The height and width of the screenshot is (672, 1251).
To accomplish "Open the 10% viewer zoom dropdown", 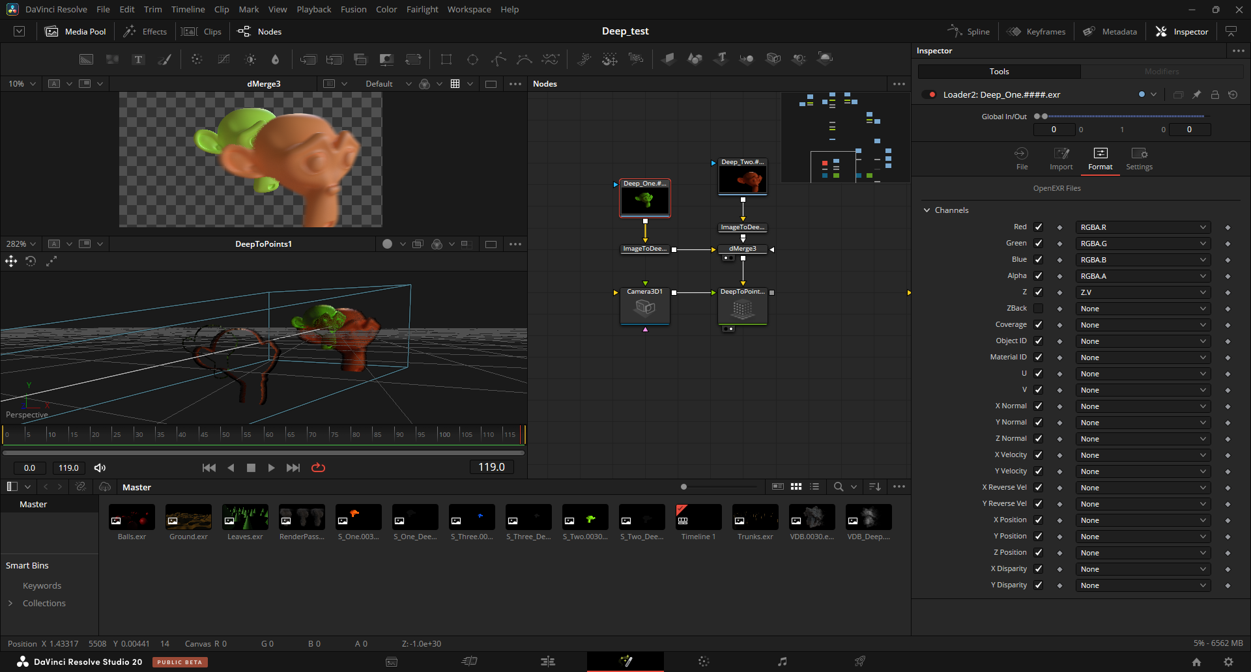I will (x=22, y=84).
